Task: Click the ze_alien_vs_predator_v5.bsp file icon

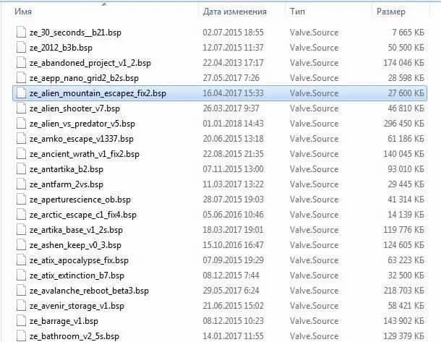Action: tap(20, 124)
